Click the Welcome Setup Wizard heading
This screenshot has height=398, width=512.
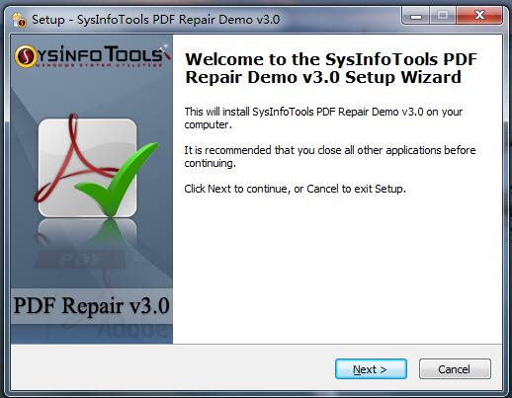[x=331, y=68]
